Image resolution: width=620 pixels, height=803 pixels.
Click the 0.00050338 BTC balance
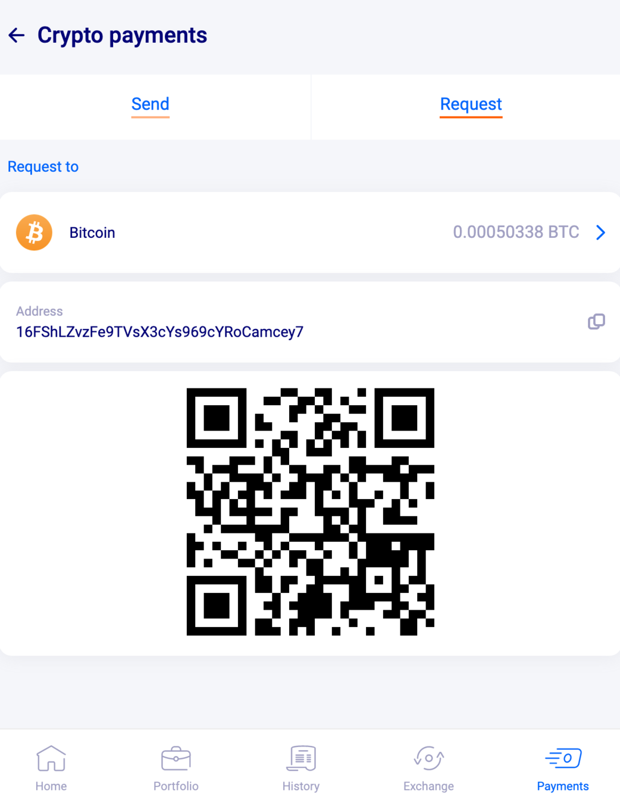pos(516,232)
